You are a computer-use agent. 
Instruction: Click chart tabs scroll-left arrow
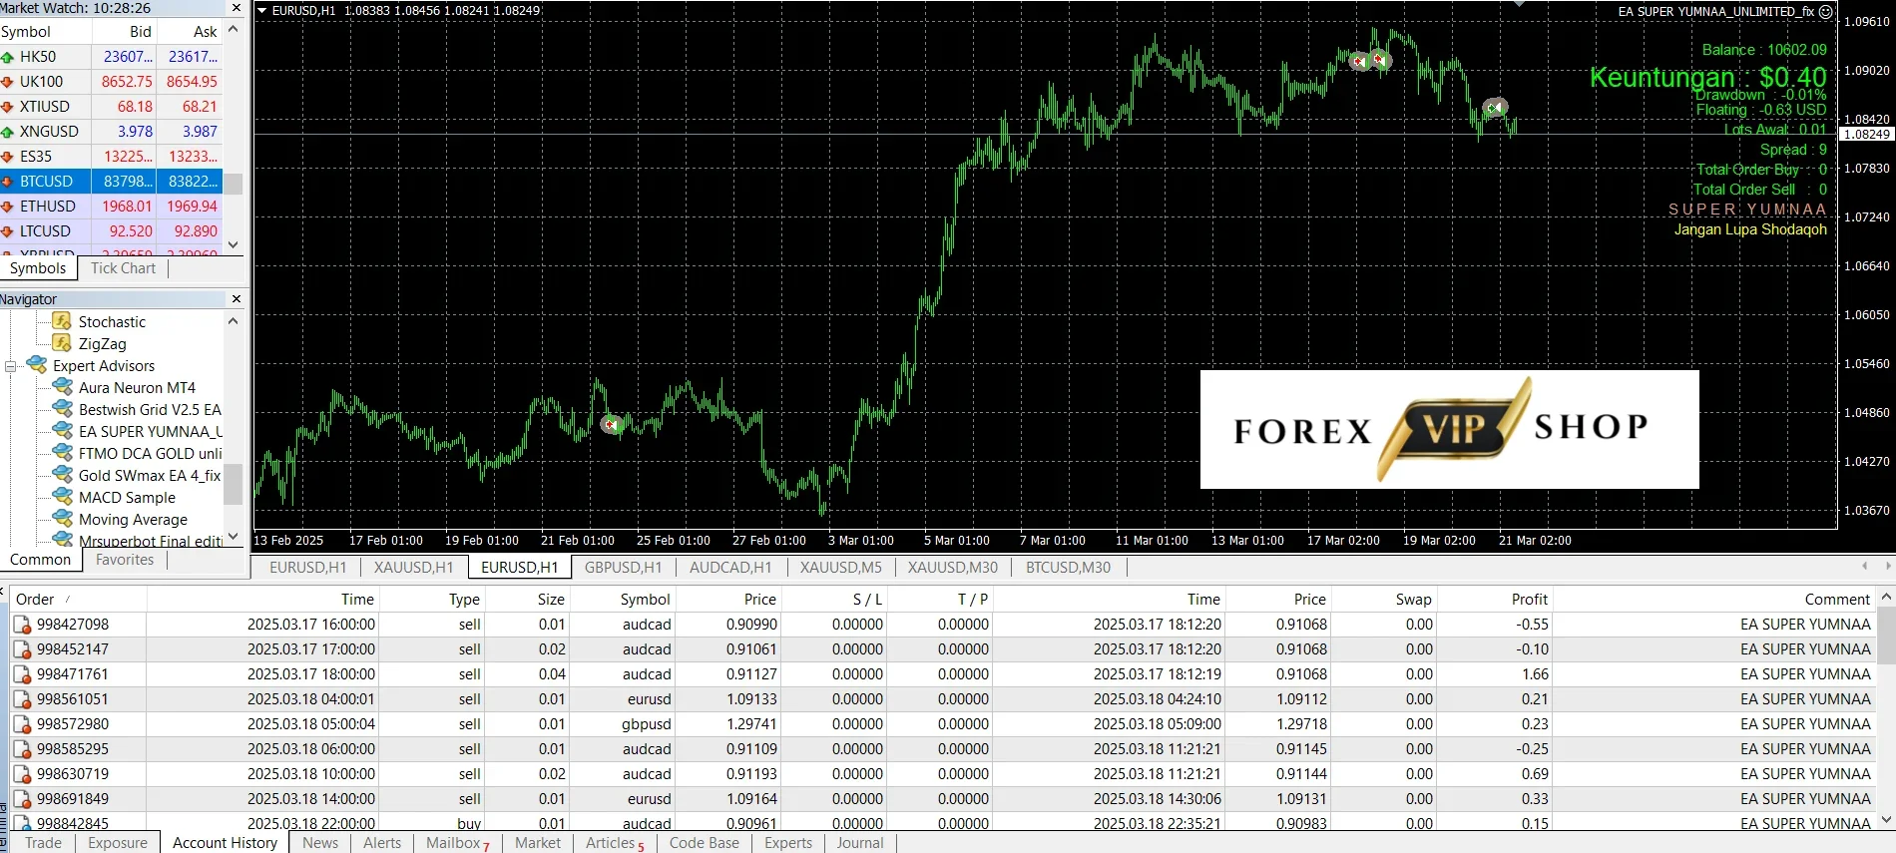tap(1865, 566)
